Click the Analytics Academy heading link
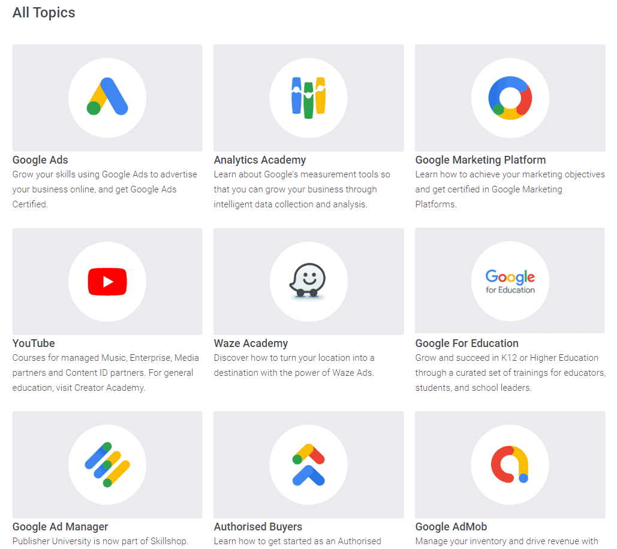617x549 pixels. tap(260, 160)
